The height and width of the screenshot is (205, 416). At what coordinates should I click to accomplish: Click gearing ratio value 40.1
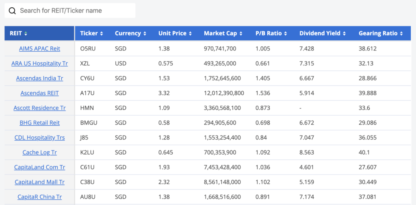pyautogui.click(x=364, y=153)
